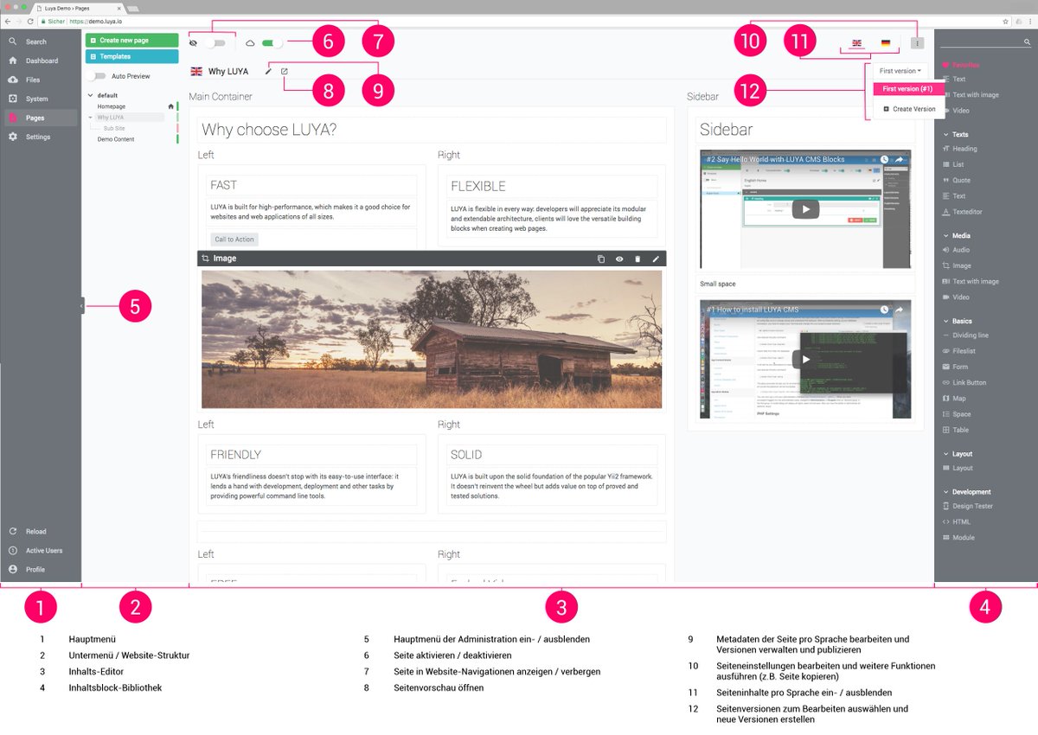Play the Say Hello World video
This screenshot has height=735, width=1038.
tap(805, 208)
